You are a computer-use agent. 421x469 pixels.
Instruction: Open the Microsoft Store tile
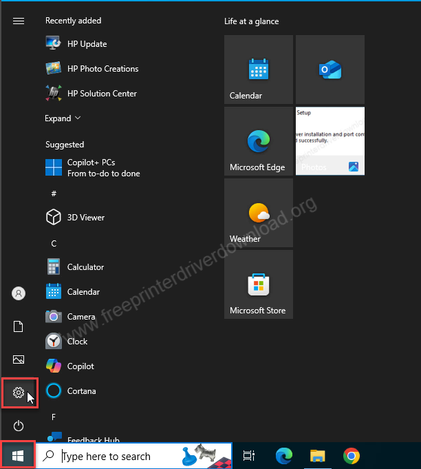[x=259, y=284]
